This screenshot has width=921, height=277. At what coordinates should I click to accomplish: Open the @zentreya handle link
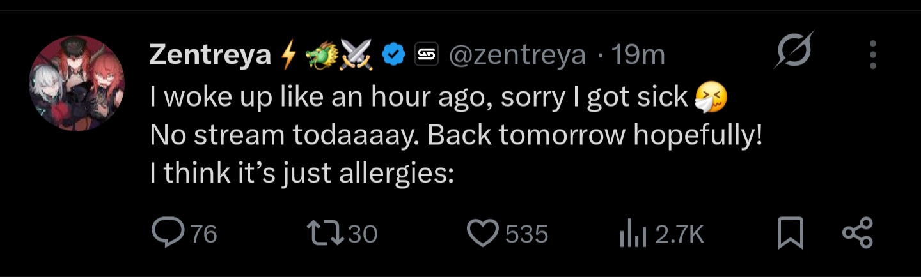point(517,56)
